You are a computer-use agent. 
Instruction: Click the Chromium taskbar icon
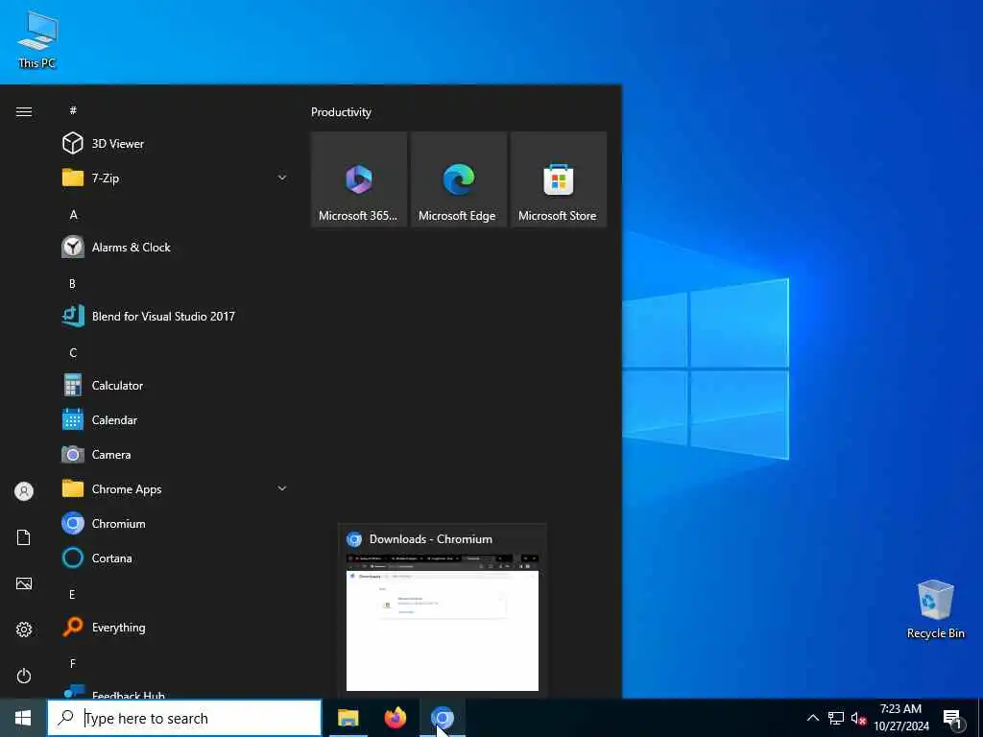443,718
